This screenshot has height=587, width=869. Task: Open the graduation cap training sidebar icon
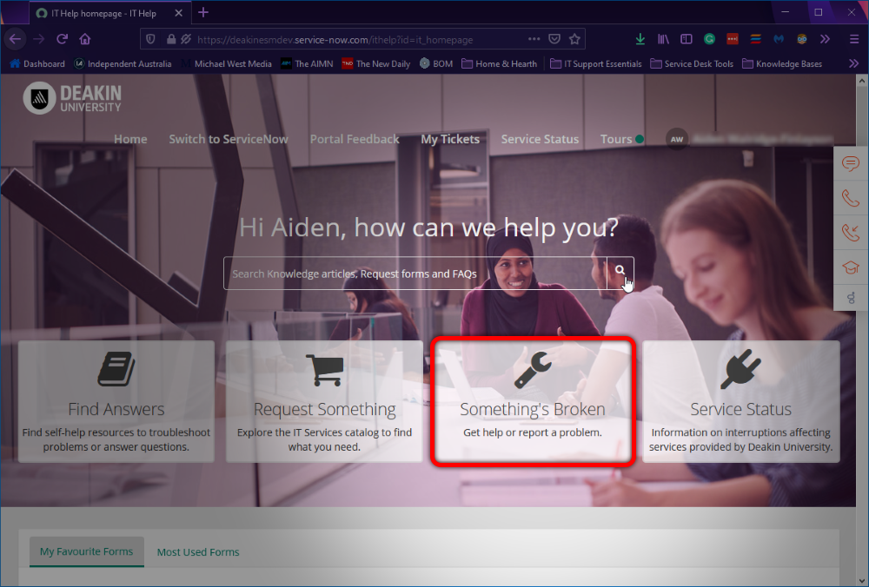(x=850, y=267)
